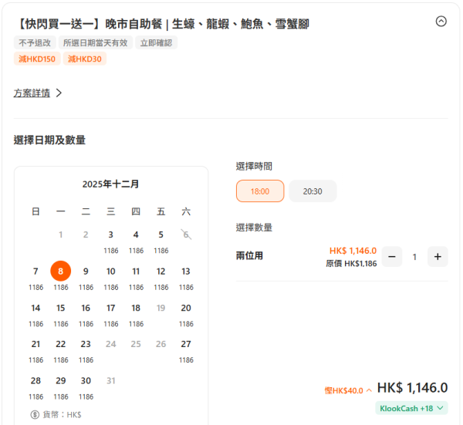Select the 20:30 time slot

313,191
